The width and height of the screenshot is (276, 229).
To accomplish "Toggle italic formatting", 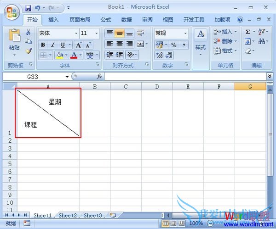I will click(x=53, y=45).
